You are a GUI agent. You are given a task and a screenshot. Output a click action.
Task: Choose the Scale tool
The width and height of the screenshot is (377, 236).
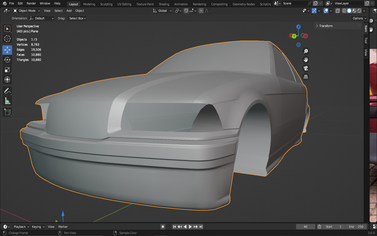[x=7, y=70]
